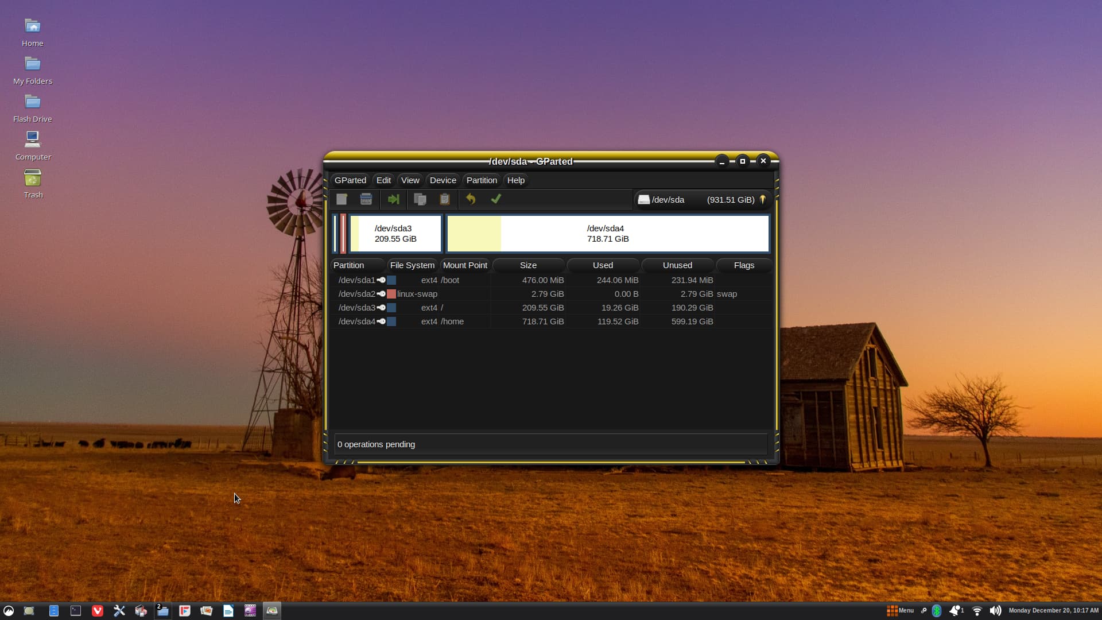The width and height of the screenshot is (1102, 620).
Task: Open the Edit menu
Action: coord(383,180)
